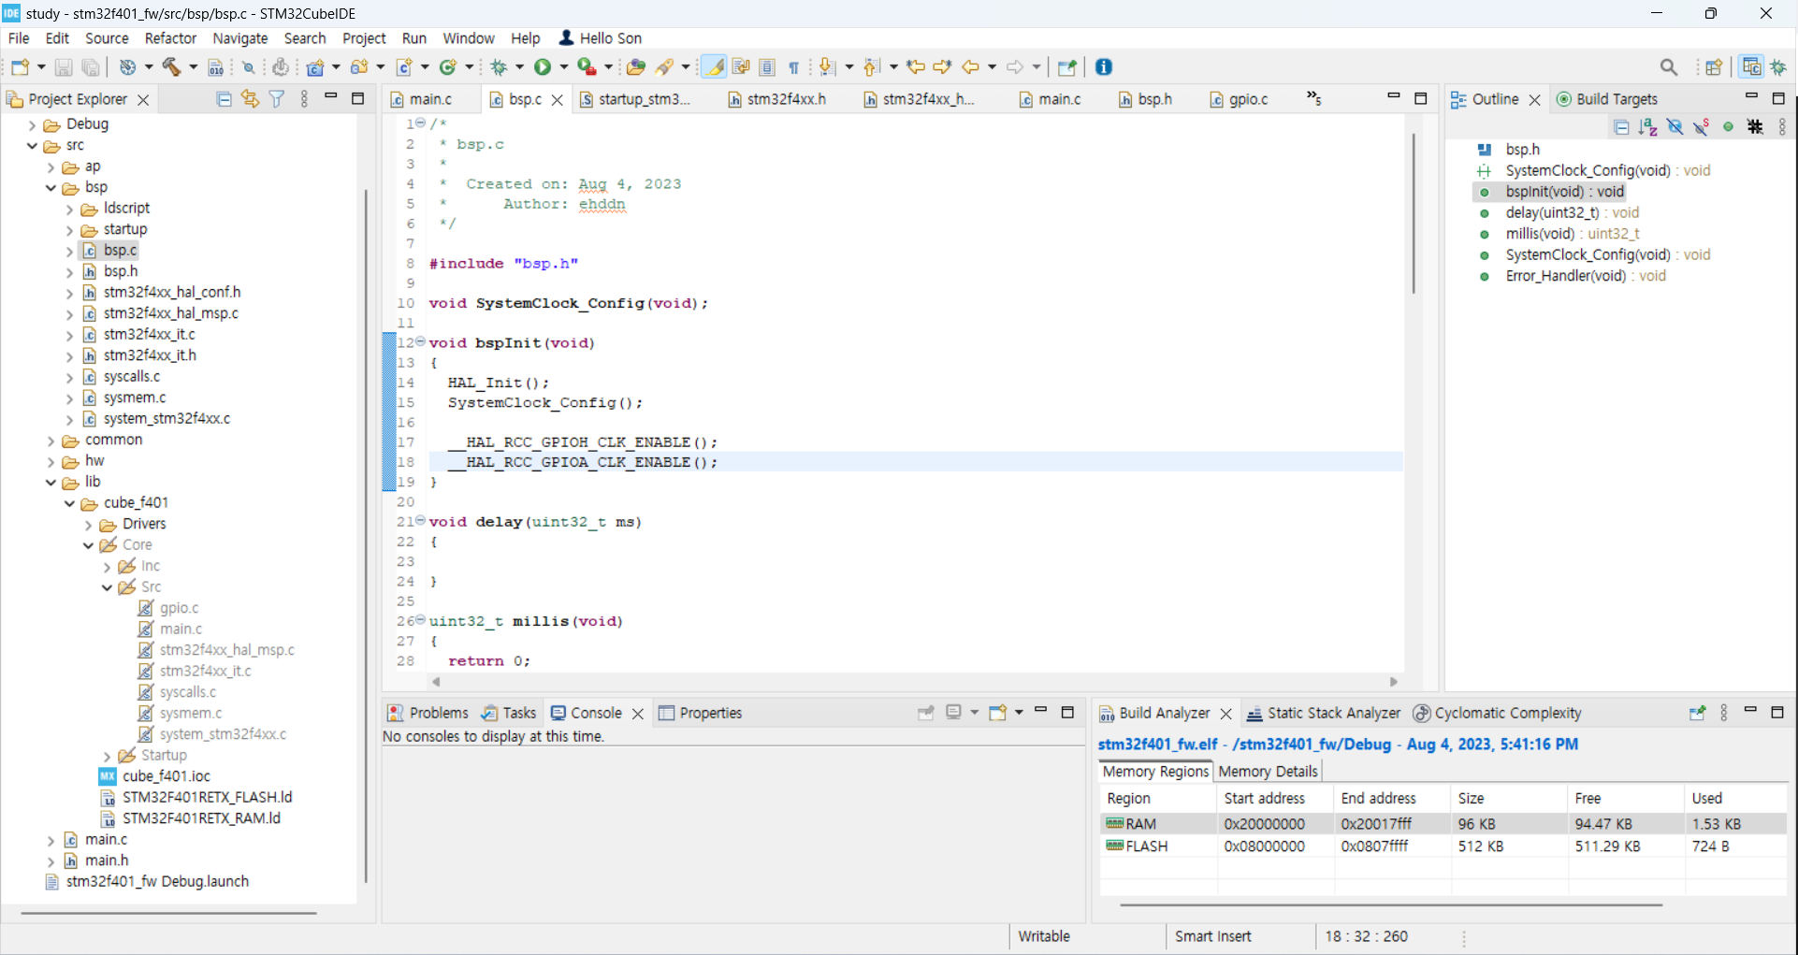Collapse the src folder
This screenshot has width=1798, height=955.
[x=32, y=146]
